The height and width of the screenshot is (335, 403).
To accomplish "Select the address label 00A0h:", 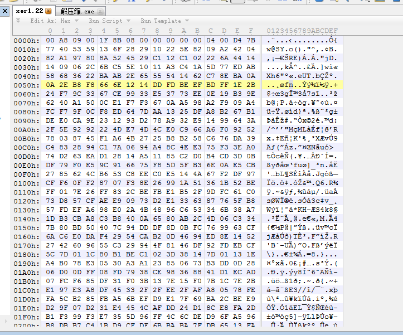I will point(27,130).
